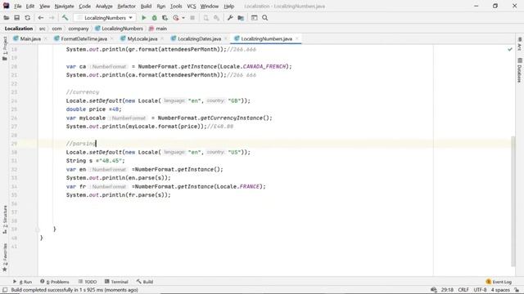524x294 pixels.
Task: Open the Code menu
Action: [x=84, y=6]
